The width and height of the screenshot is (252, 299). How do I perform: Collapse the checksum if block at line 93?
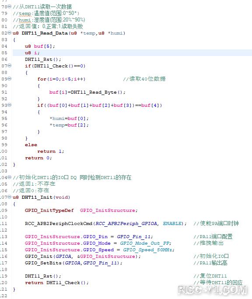coord(9,105)
